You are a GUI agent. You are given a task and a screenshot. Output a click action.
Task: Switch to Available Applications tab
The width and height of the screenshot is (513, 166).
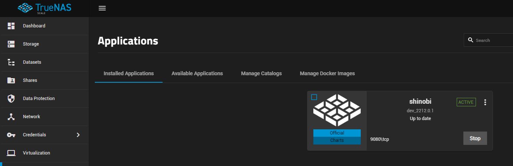click(x=197, y=73)
